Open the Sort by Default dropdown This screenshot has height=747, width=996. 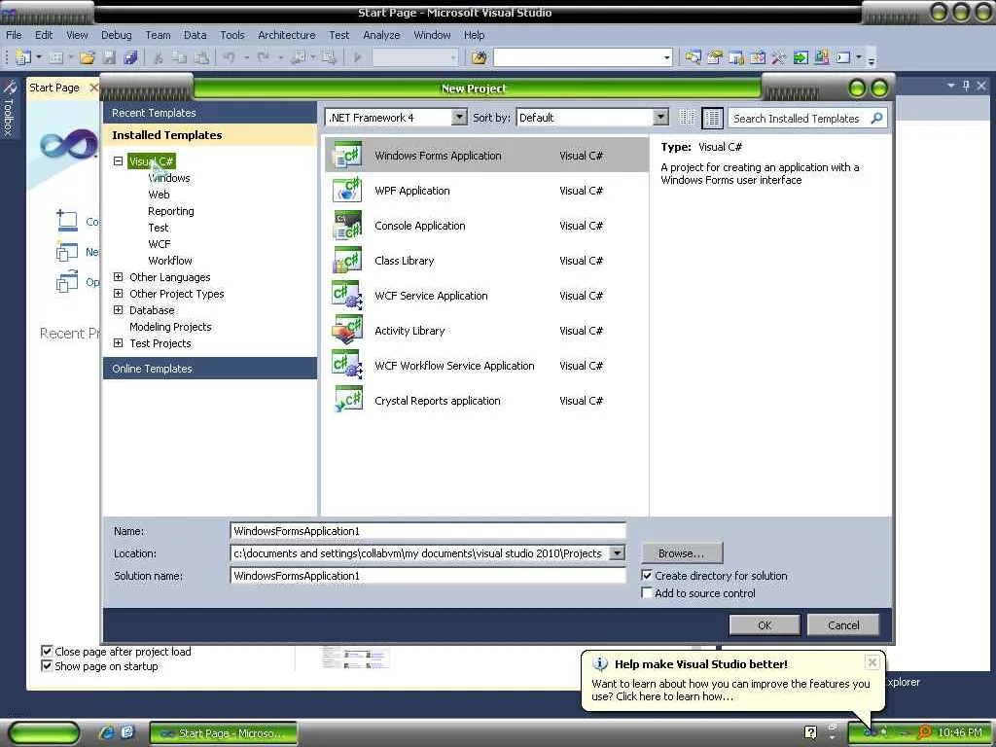pos(660,117)
